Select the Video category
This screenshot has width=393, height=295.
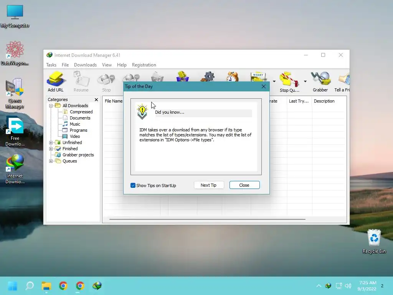(x=75, y=136)
